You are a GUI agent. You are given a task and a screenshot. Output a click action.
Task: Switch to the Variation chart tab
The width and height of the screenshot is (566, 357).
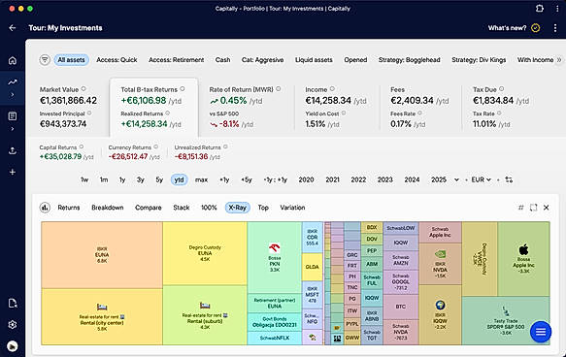[292, 208]
